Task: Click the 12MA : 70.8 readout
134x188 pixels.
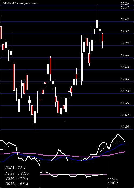Action: 17,178
